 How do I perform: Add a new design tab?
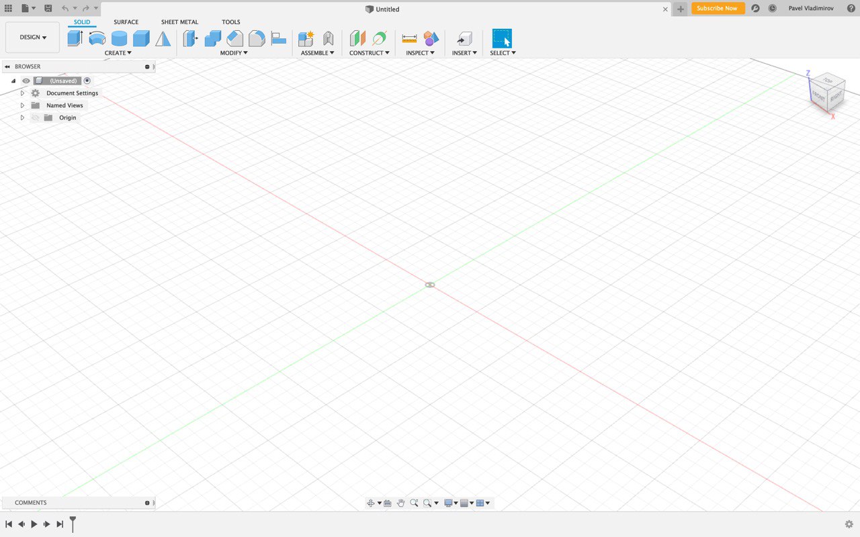pyautogui.click(x=681, y=9)
